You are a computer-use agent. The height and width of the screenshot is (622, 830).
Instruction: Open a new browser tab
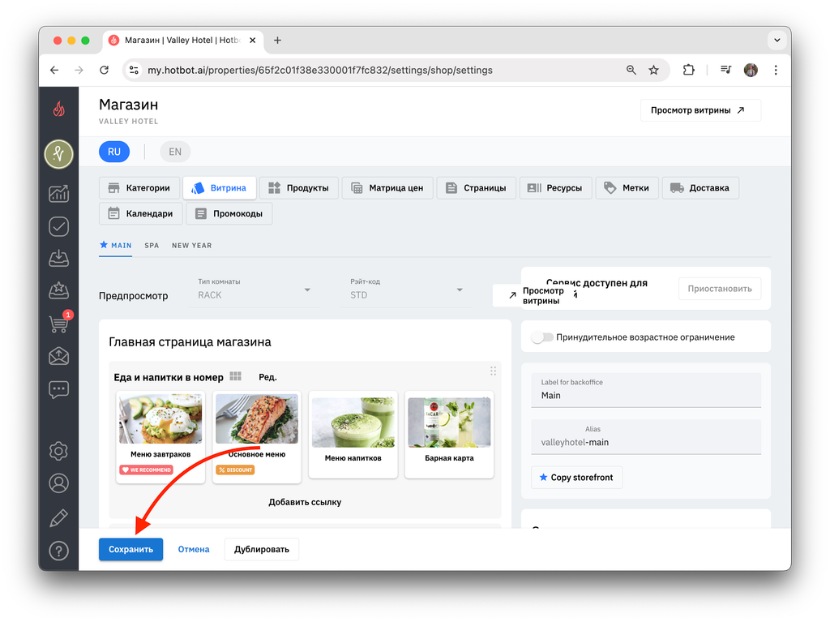point(277,41)
